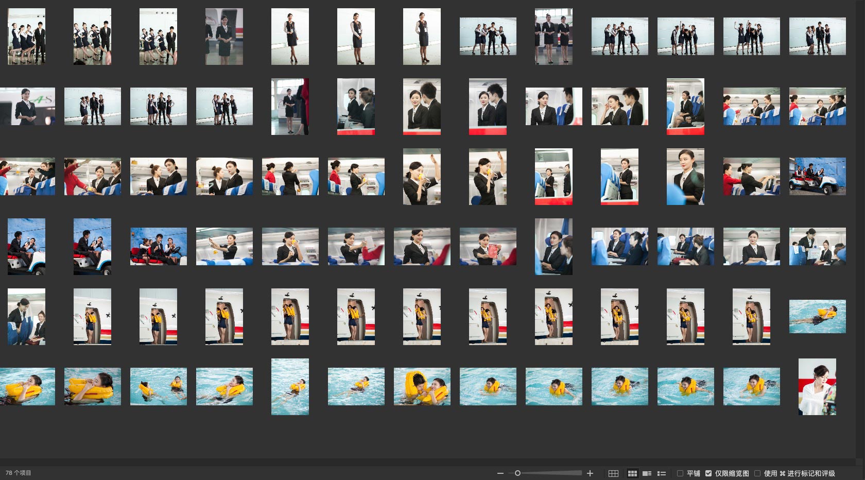Uncheck the 仅限缩览图 option

(x=708, y=473)
